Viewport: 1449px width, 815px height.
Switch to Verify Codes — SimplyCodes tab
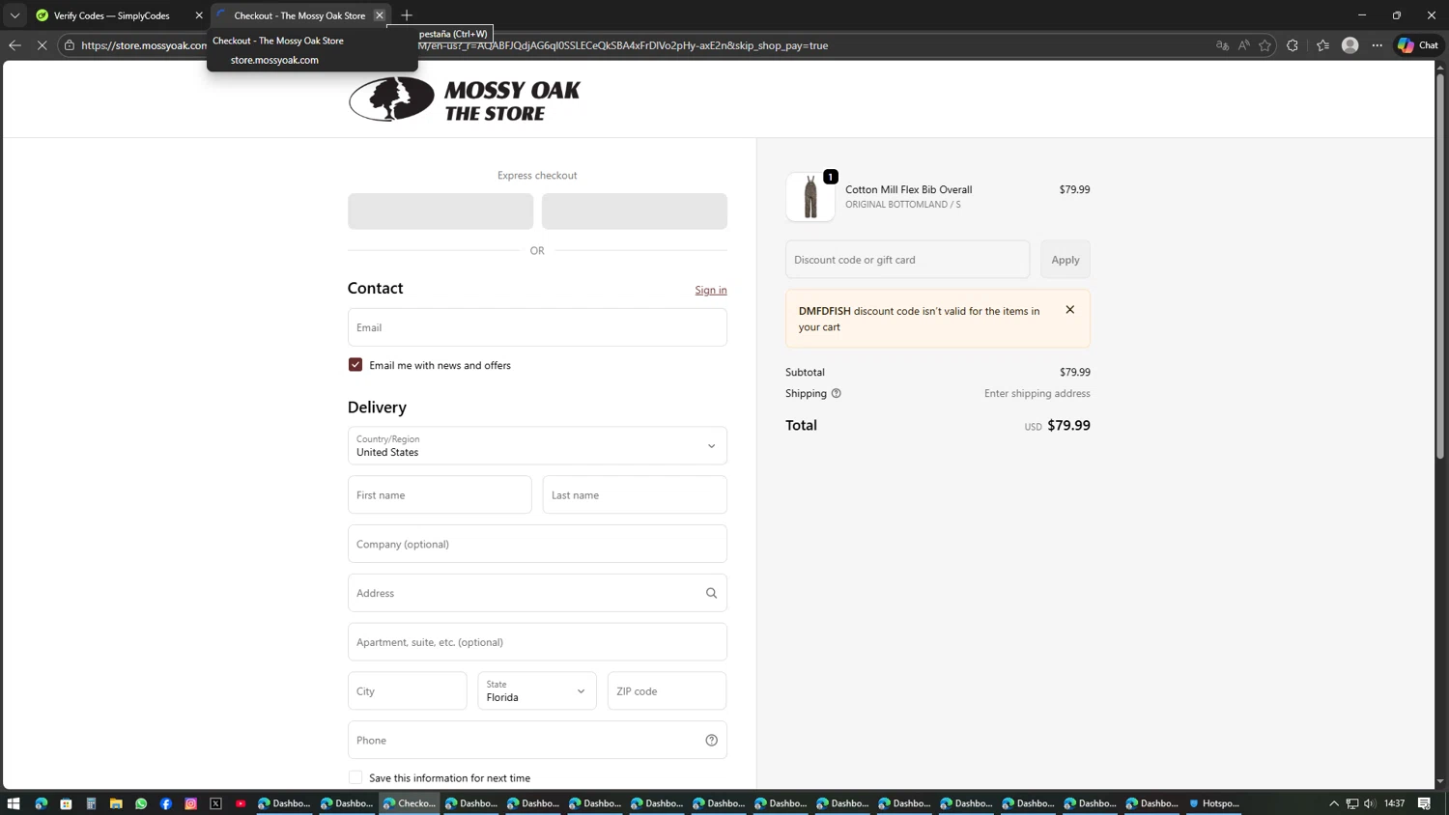(x=112, y=15)
